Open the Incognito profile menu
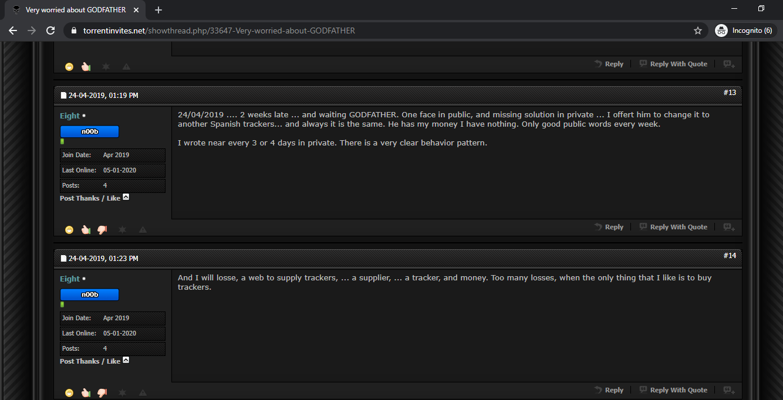Screen dimensions: 783x400 click(744, 30)
